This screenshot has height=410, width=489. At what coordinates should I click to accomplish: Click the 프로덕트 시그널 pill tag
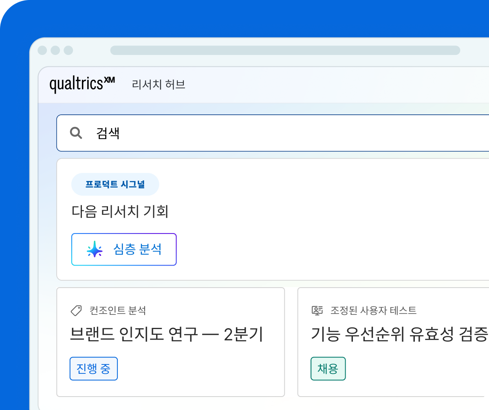click(115, 184)
